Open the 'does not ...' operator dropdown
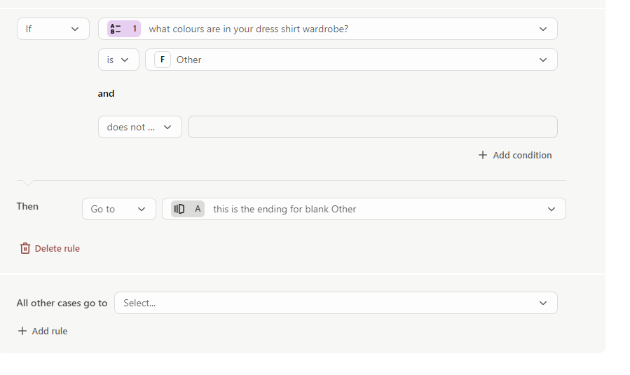This screenshot has width=630, height=375. [x=140, y=127]
